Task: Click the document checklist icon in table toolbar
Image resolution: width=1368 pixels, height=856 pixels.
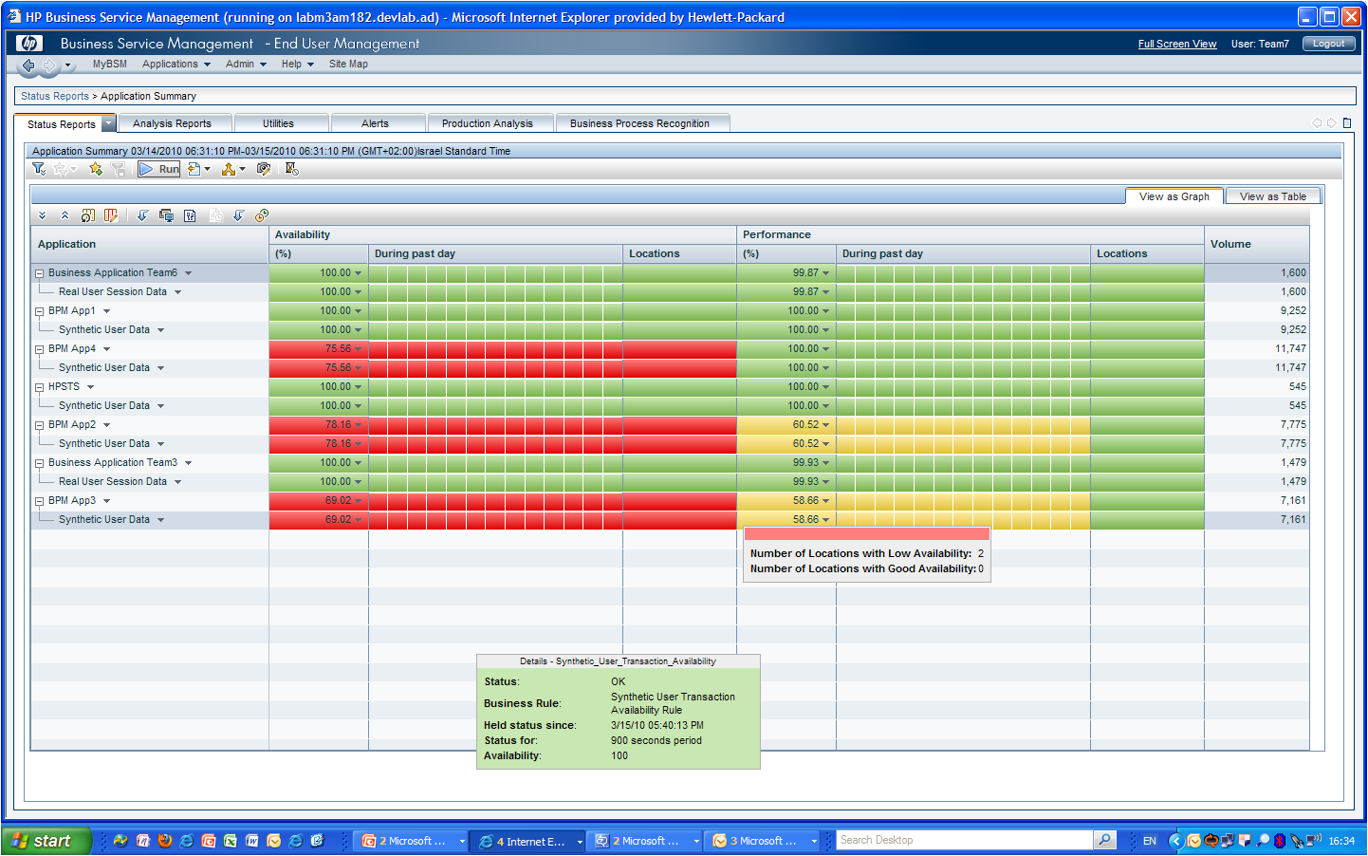Action: [x=190, y=215]
